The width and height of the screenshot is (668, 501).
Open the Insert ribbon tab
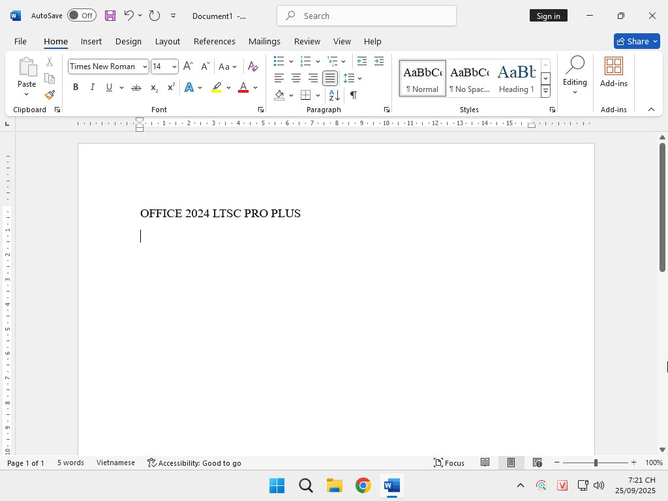point(91,41)
